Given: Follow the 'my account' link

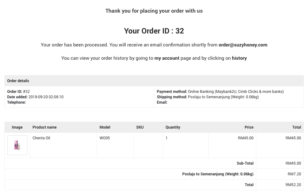Looking at the screenshot, I should (x=167, y=58).
